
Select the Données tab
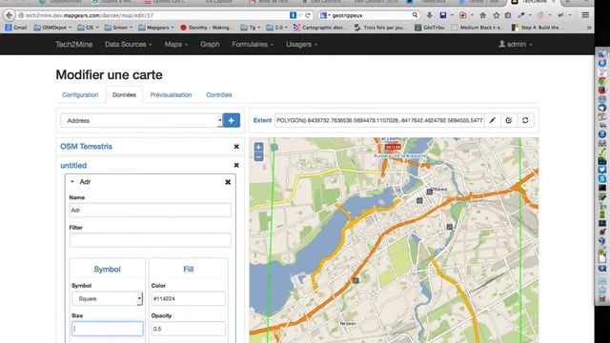point(124,95)
